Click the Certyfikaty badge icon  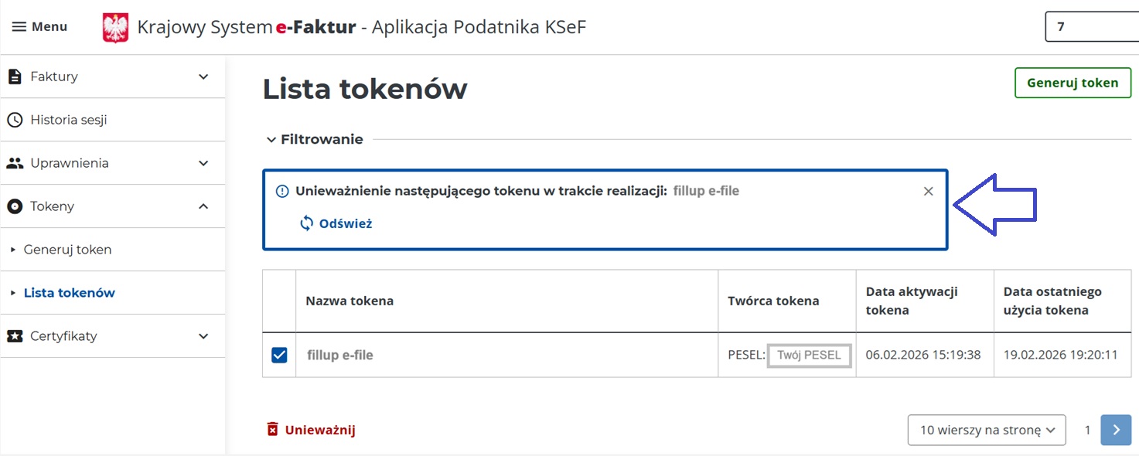tap(14, 336)
